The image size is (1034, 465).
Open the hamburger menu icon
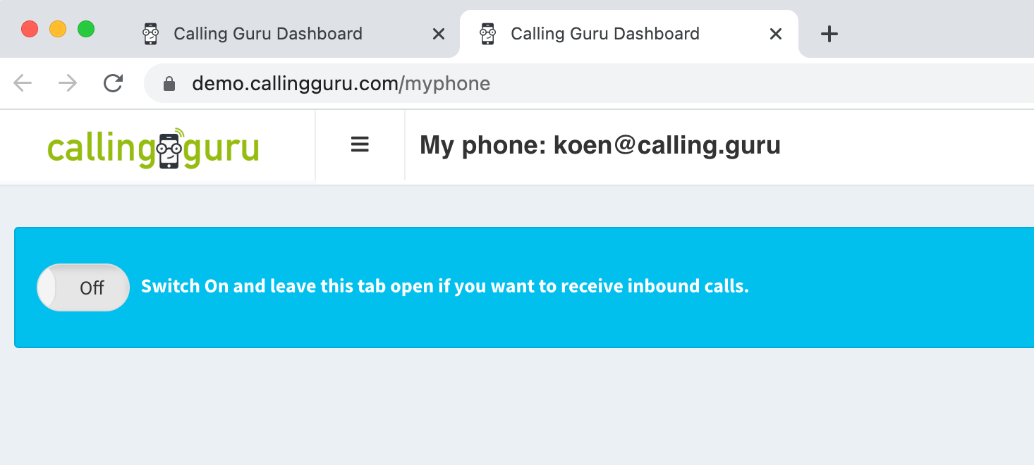tap(360, 145)
